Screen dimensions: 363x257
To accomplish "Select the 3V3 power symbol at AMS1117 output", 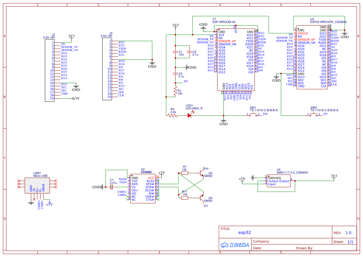I will [334, 177].
